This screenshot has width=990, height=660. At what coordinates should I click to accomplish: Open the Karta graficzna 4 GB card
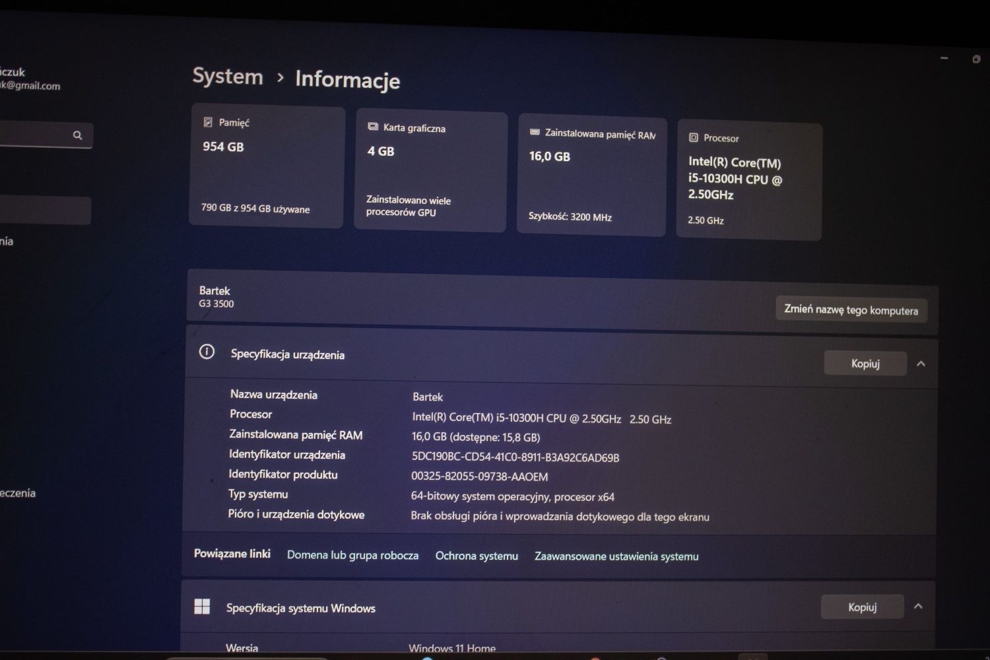pos(430,172)
